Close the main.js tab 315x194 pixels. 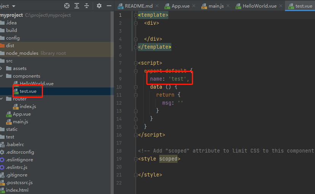point(228,6)
